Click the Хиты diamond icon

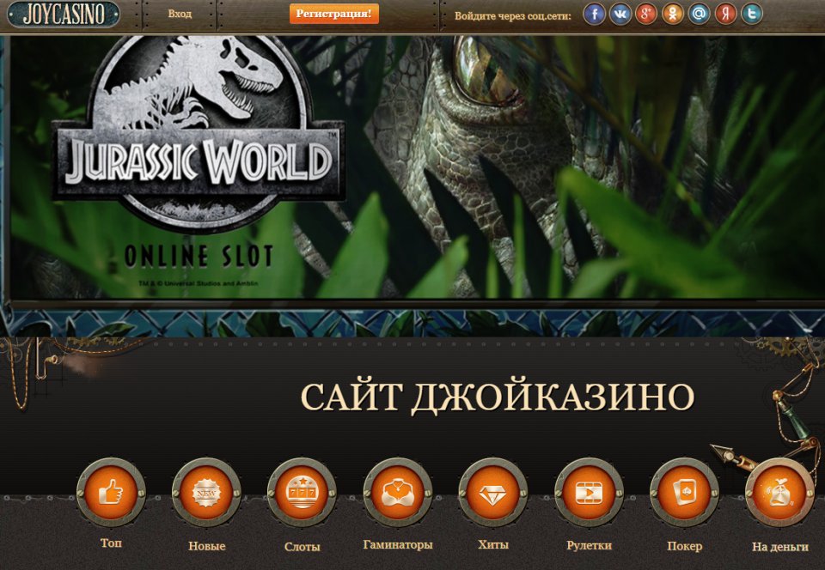pos(493,493)
